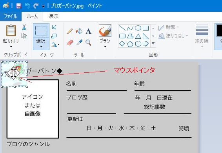222x153 pixels.
Task: Select the Rectangle shape
Action: tap(146, 28)
